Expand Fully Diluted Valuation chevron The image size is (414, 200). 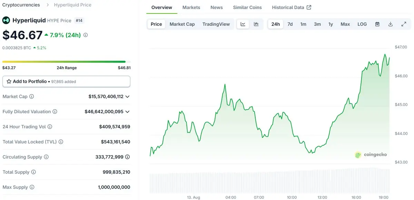(x=128, y=112)
